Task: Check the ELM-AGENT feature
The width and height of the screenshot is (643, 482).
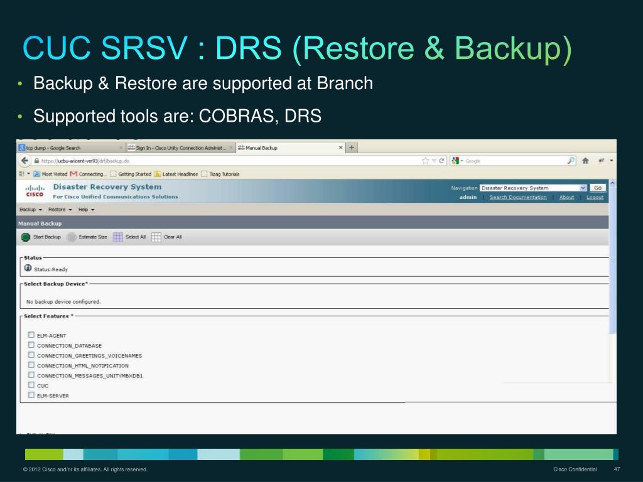Action: click(x=31, y=335)
